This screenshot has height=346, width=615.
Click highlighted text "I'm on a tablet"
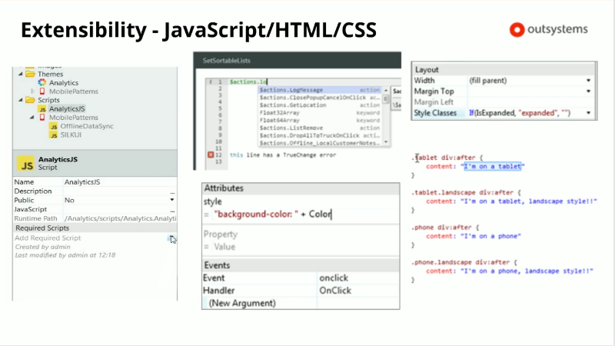(493, 166)
